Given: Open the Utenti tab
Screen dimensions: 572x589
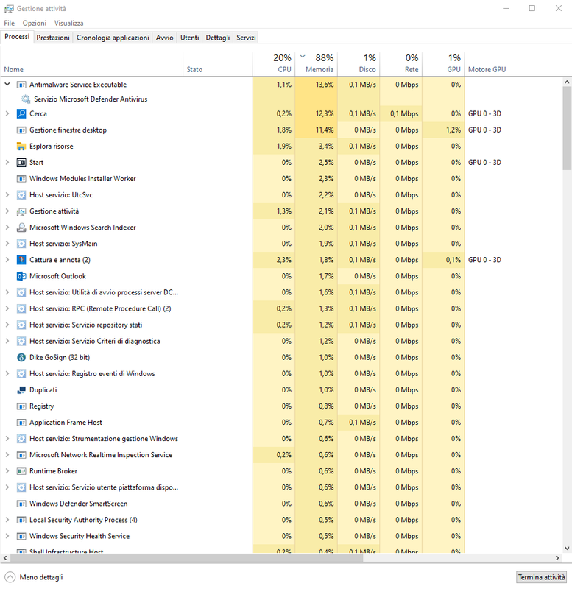Looking at the screenshot, I should coord(190,38).
